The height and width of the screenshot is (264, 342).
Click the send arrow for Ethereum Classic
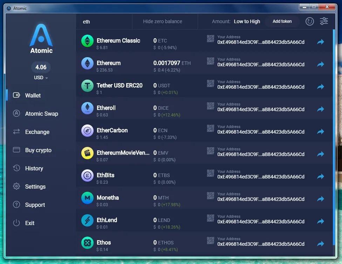(320, 42)
